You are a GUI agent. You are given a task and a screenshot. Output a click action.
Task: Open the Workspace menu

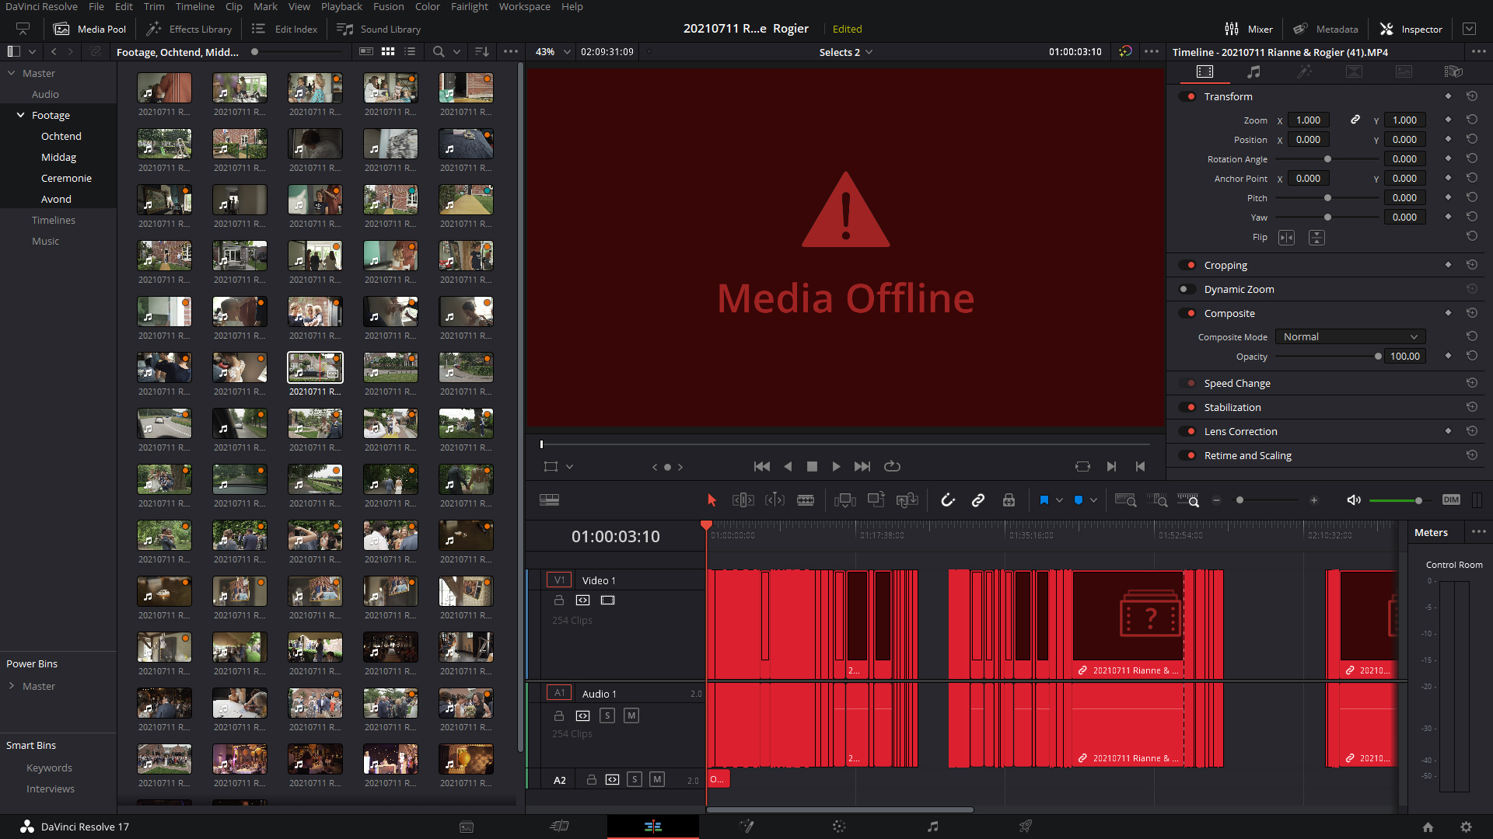(x=524, y=7)
